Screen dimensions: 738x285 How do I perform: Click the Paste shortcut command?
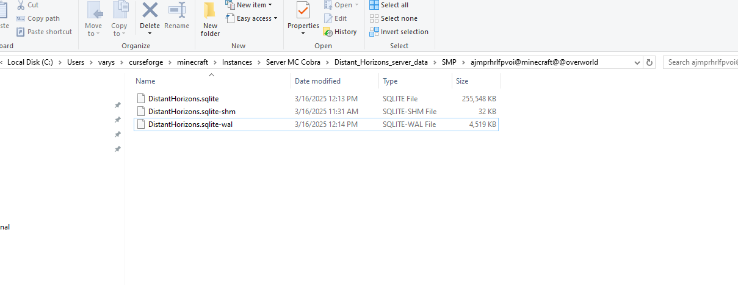pyautogui.click(x=44, y=32)
